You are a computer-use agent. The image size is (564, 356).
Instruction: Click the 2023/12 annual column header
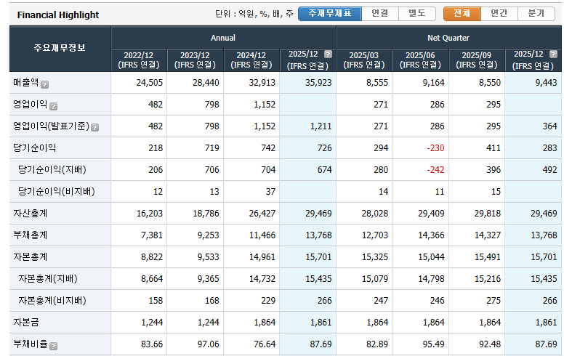click(195, 60)
